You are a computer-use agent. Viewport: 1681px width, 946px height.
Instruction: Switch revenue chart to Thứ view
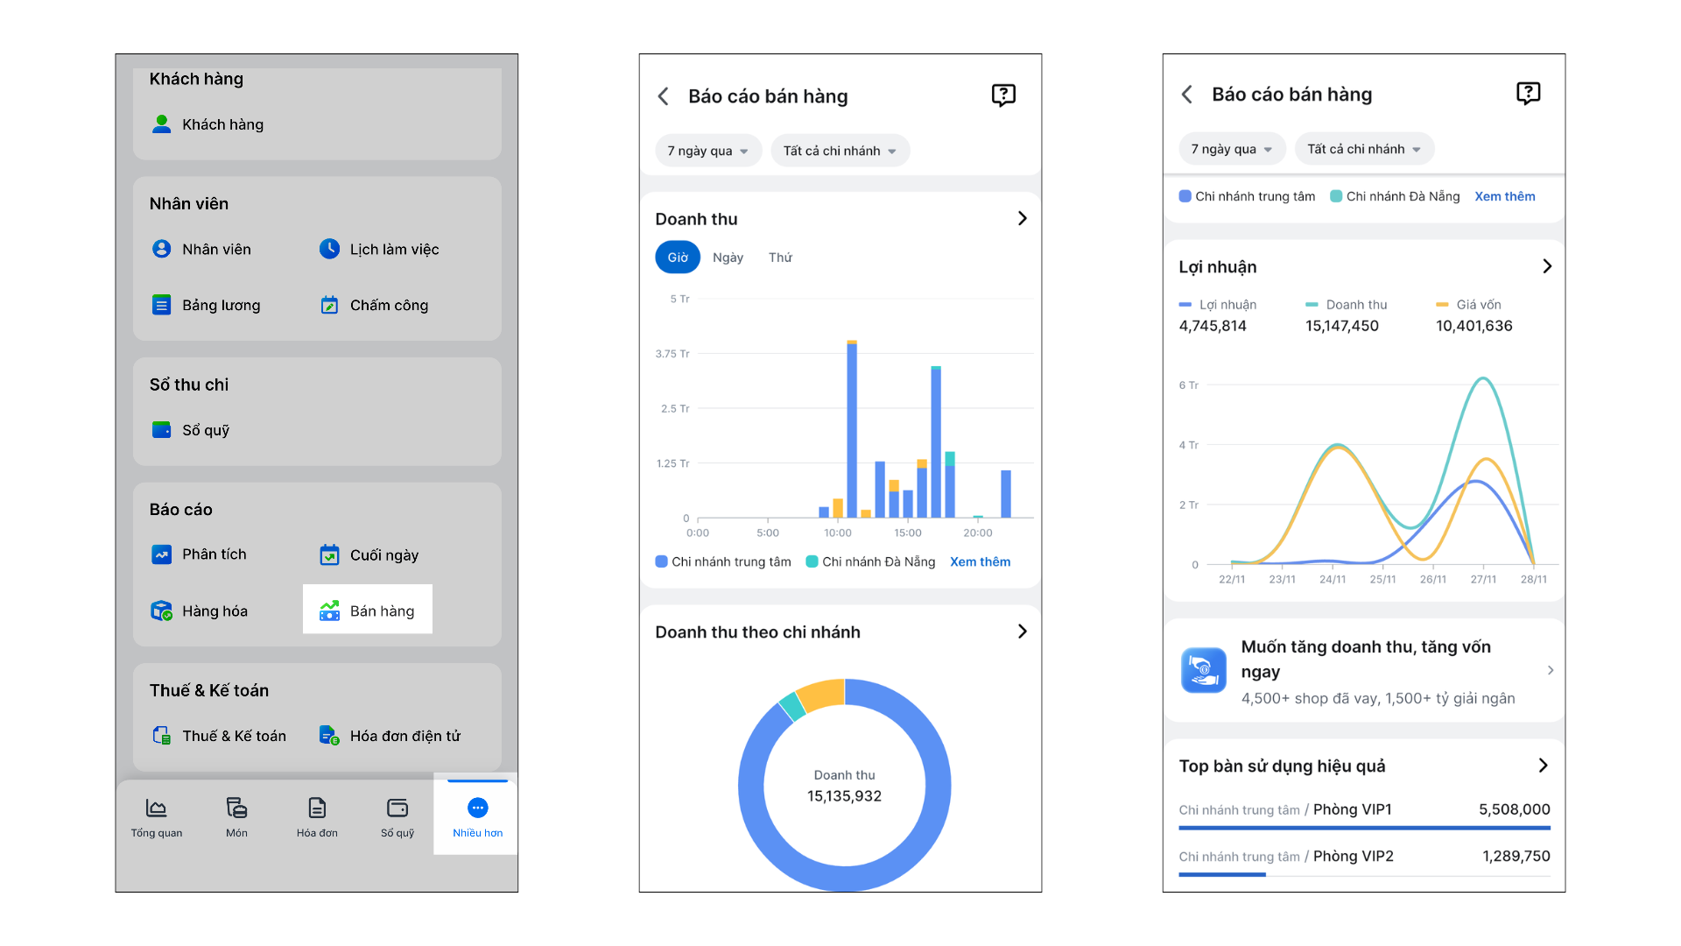780,258
